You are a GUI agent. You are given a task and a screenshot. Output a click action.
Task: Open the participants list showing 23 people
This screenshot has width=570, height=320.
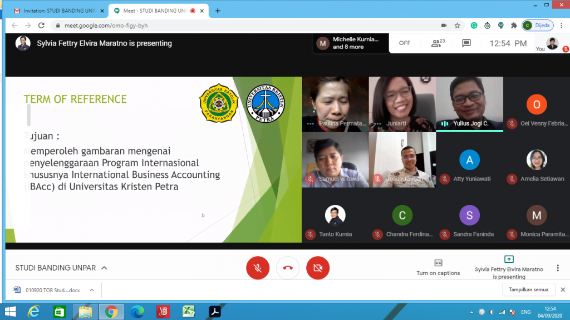(438, 43)
